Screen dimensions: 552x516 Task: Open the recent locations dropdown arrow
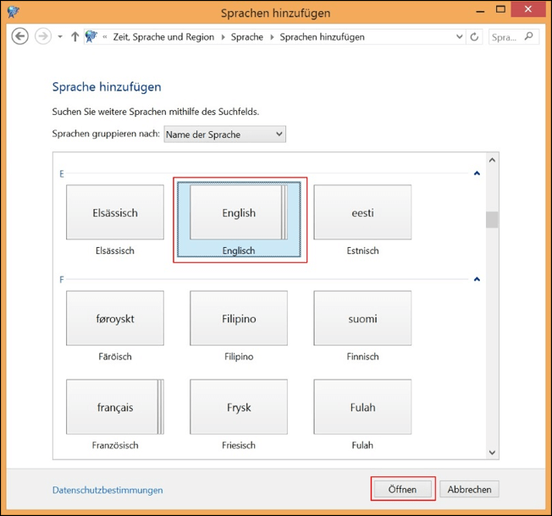coord(60,37)
